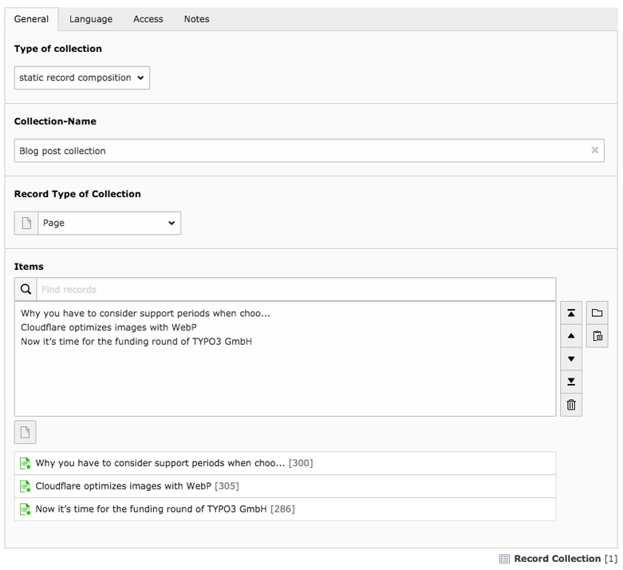This screenshot has width=623, height=570.
Task: Click the Collection-Name text field
Action: 303,150
